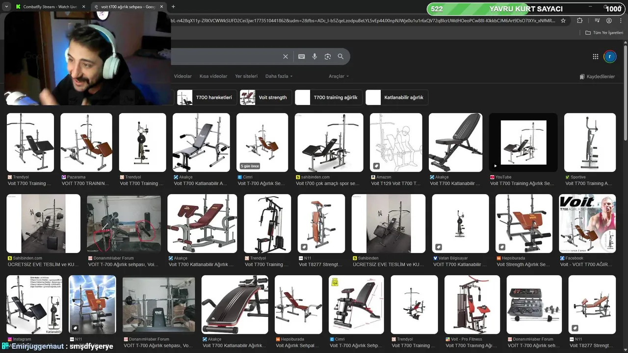Start voice search with the microphone icon
Image resolution: width=628 pixels, height=353 pixels.
pyautogui.click(x=314, y=56)
